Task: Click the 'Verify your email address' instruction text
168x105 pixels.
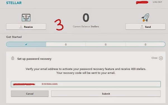Action: pos(86,69)
